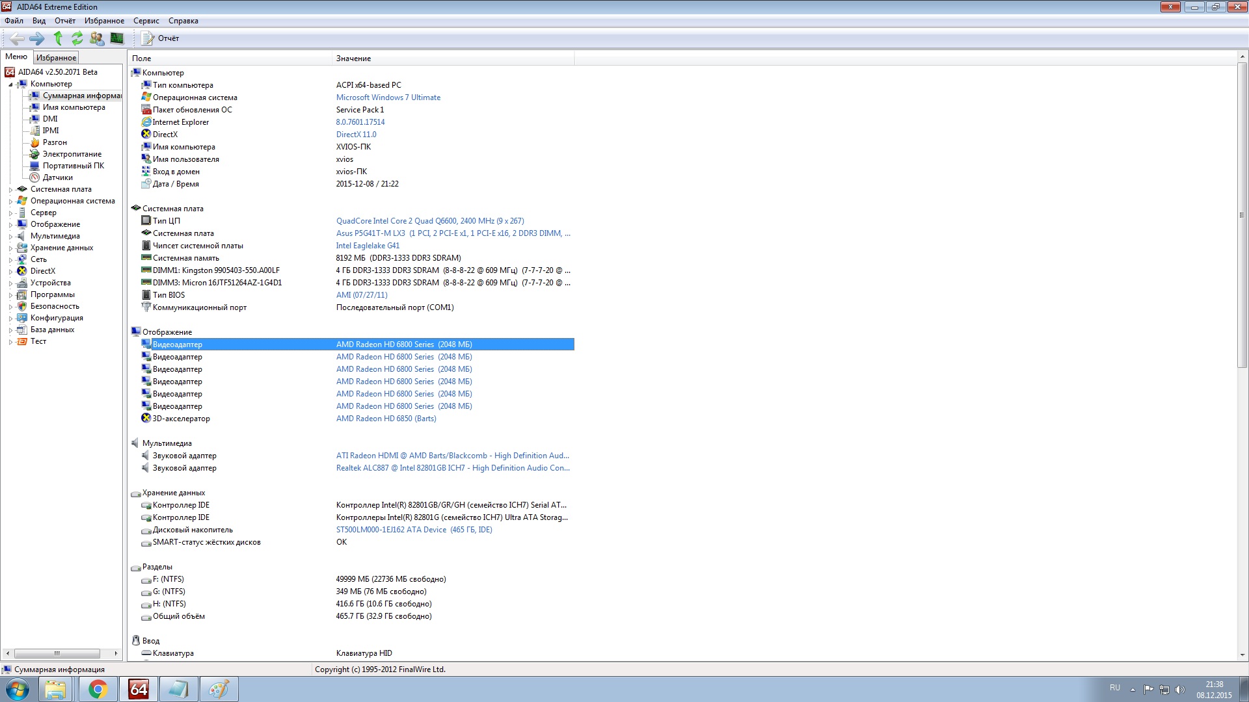Click the green up-level arrow icon
Image resolution: width=1249 pixels, height=702 pixels.
[58, 38]
